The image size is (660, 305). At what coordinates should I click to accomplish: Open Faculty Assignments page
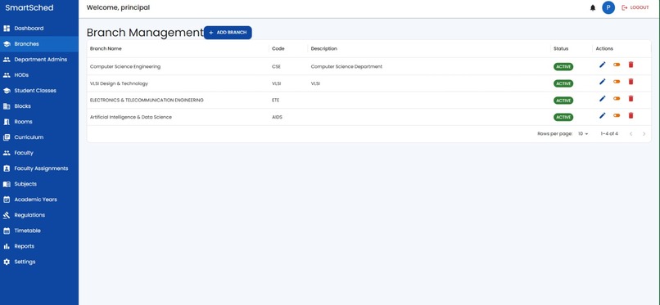[39, 168]
